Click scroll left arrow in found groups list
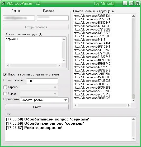The width and height of the screenshot is (141, 147). pyautogui.click(x=75, y=105)
